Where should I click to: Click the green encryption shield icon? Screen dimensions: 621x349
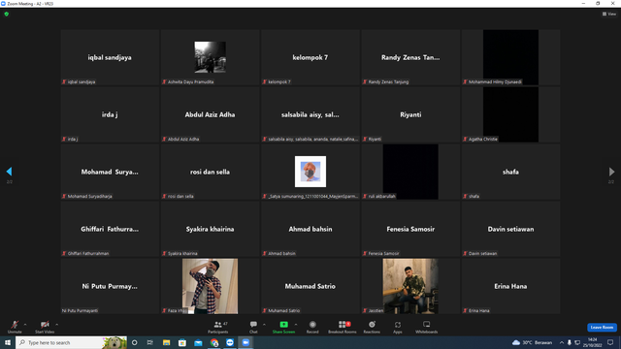(x=7, y=14)
